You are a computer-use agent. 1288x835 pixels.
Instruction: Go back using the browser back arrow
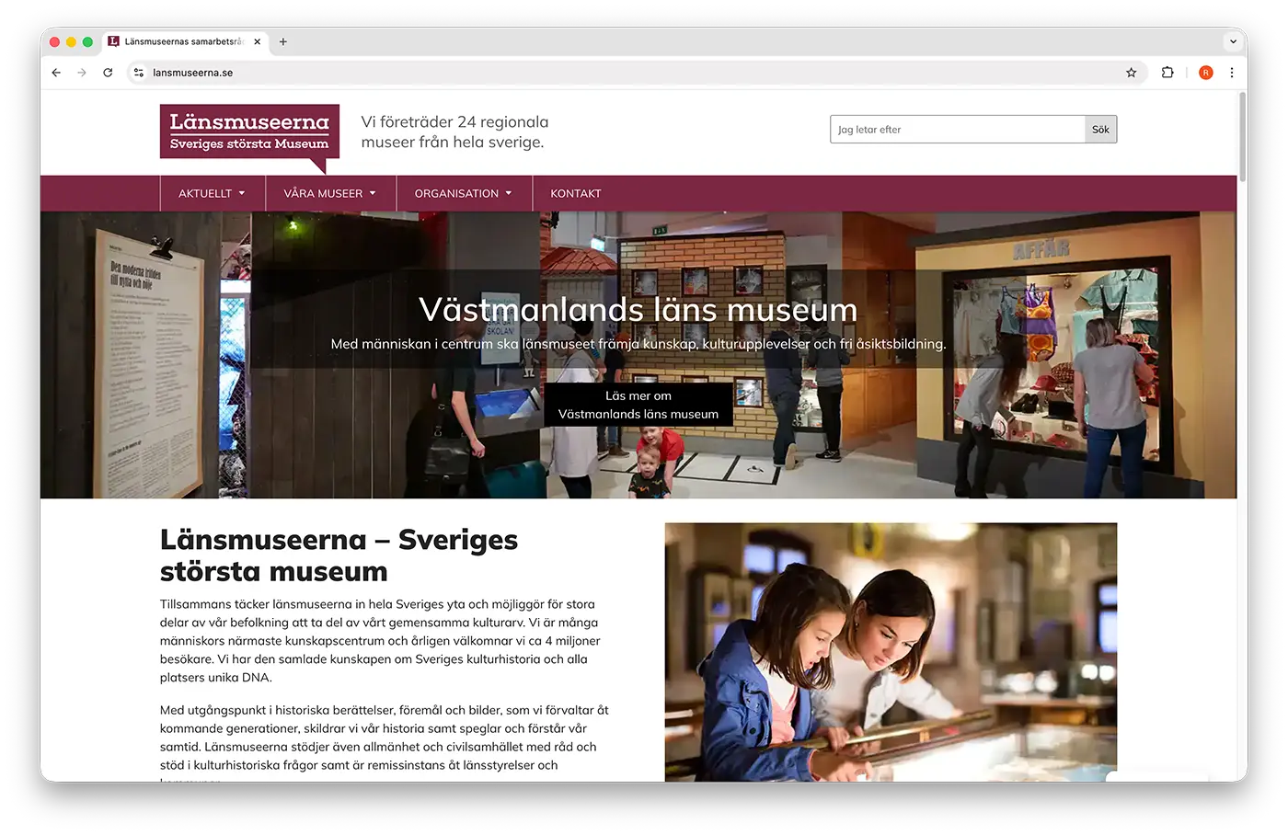click(x=56, y=73)
